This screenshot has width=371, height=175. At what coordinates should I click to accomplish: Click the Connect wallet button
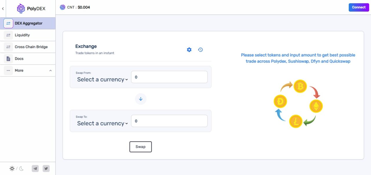pyautogui.click(x=359, y=7)
